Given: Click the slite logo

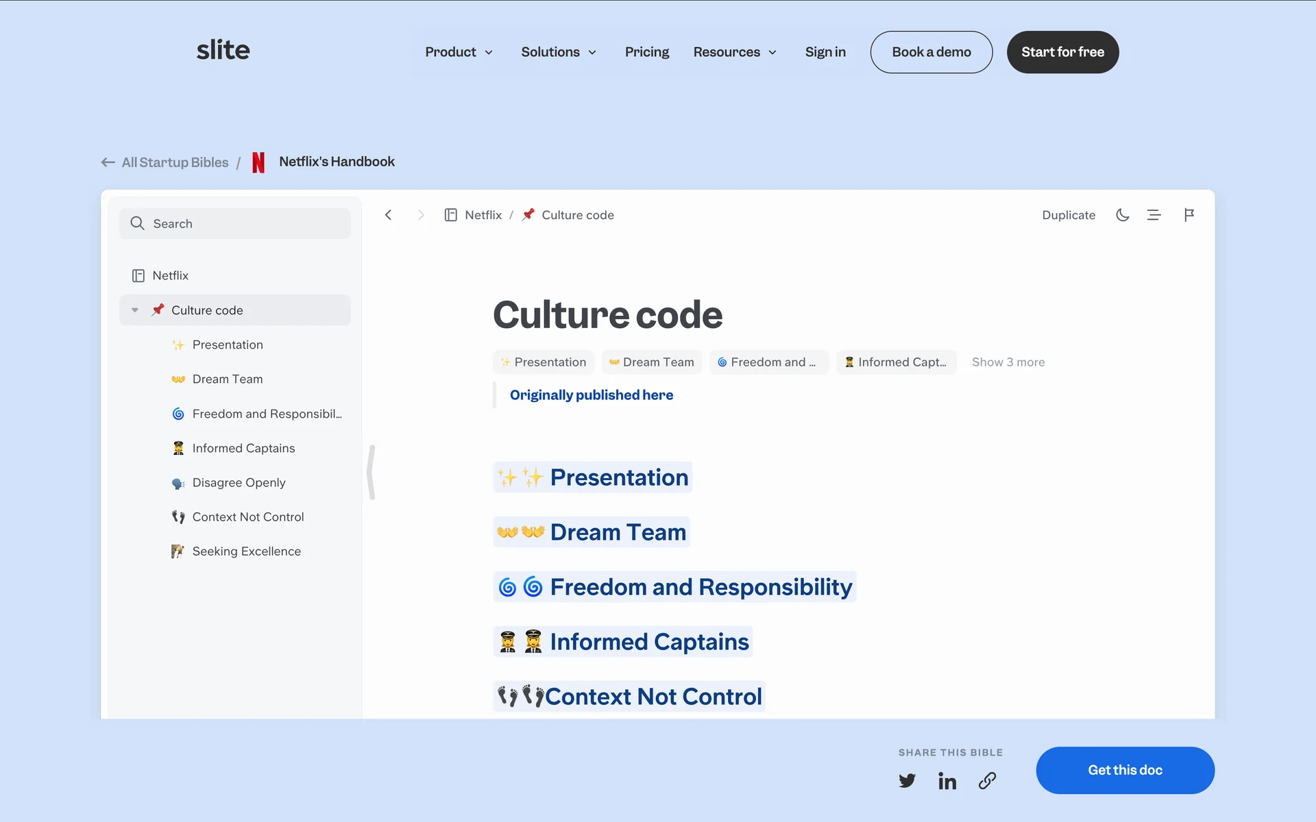Looking at the screenshot, I should pos(223,50).
